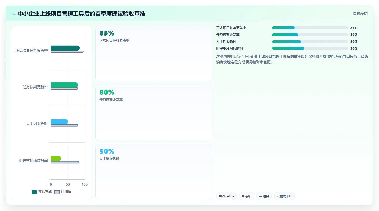Screen dimensions: 379x211
Task: Click the 85% value in progress list
Action: coord(354,28)
